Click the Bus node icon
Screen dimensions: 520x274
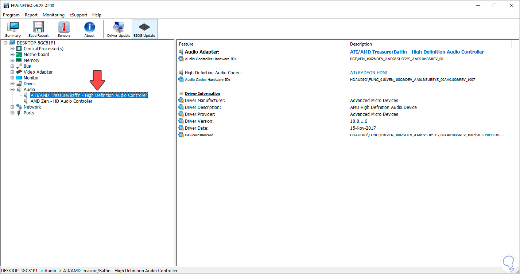tap(19, 66)
